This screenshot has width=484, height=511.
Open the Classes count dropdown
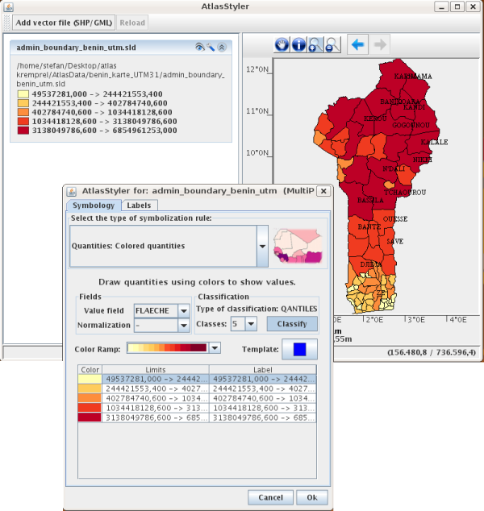click(x=251, y=324)
